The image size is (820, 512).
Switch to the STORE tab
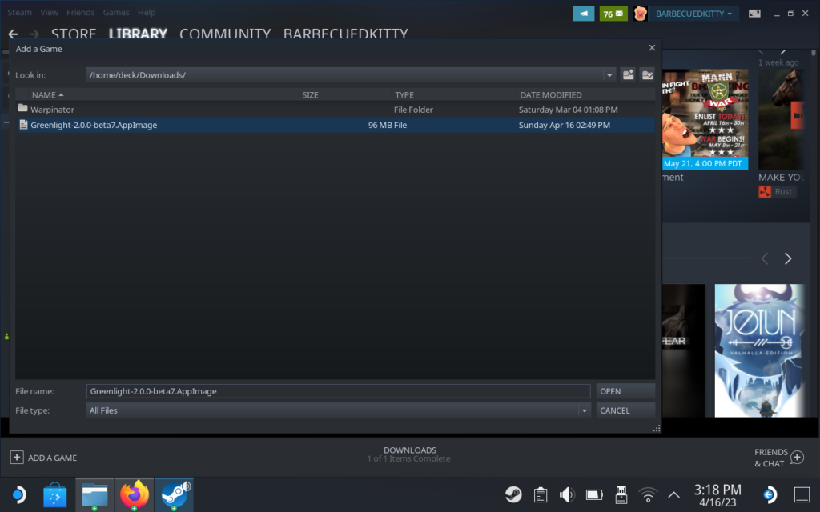point(74,34)
